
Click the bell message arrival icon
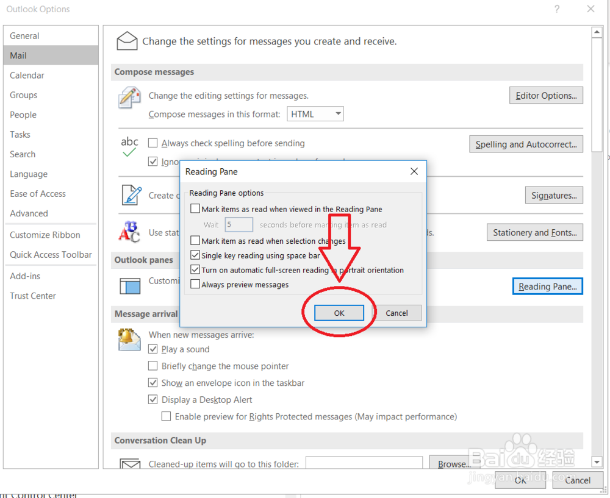point(129,340)
